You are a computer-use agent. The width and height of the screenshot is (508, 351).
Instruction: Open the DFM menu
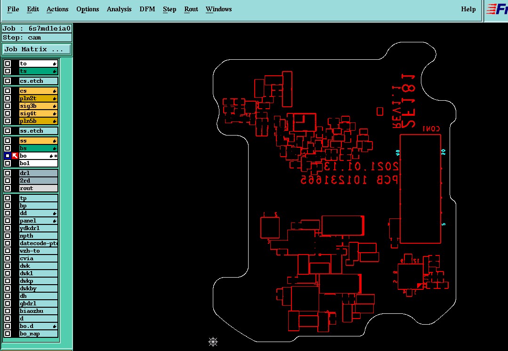pyautogui.click(x=147, y=9)
